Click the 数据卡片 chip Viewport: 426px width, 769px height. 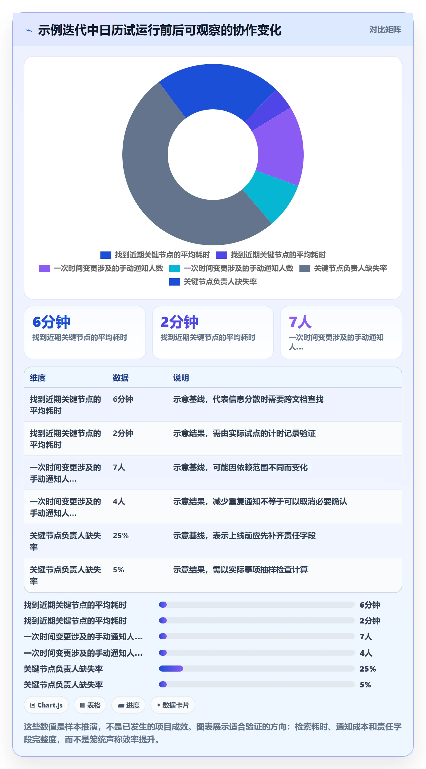pos(173,705)
